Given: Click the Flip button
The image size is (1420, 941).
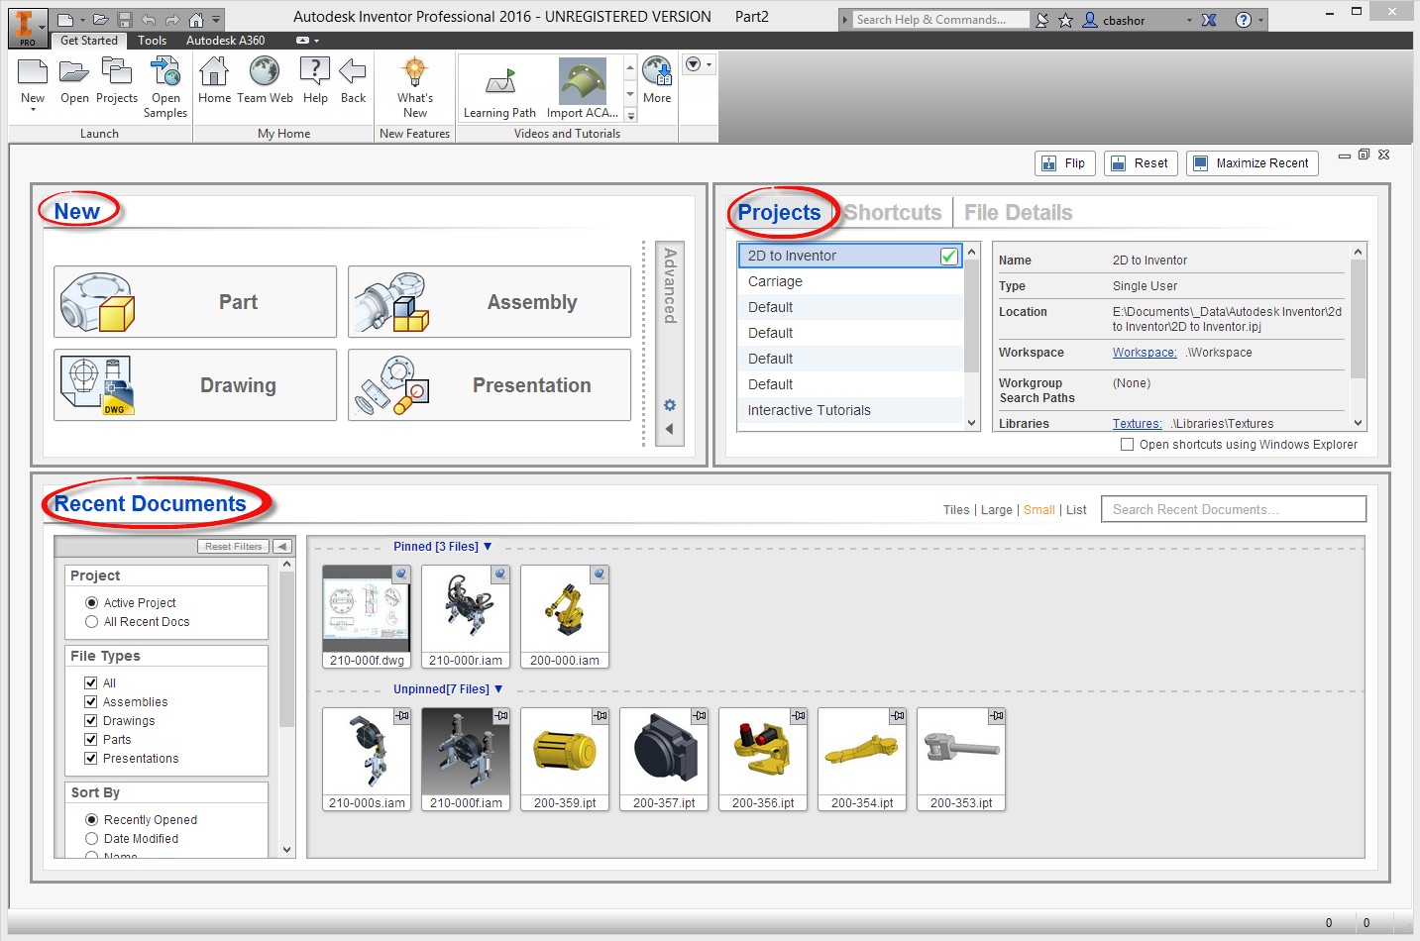Looking at the screenshot, I should [x=1065, y=163].
